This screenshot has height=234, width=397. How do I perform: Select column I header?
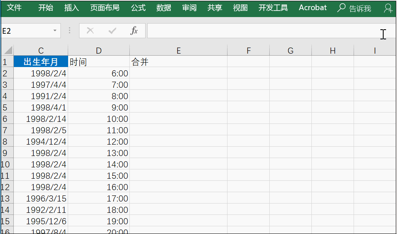click(x=375, y=50)
